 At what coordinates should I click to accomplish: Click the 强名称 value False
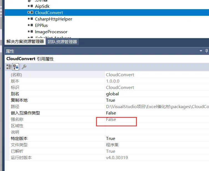pyautogui.click(x=111, y=119)
